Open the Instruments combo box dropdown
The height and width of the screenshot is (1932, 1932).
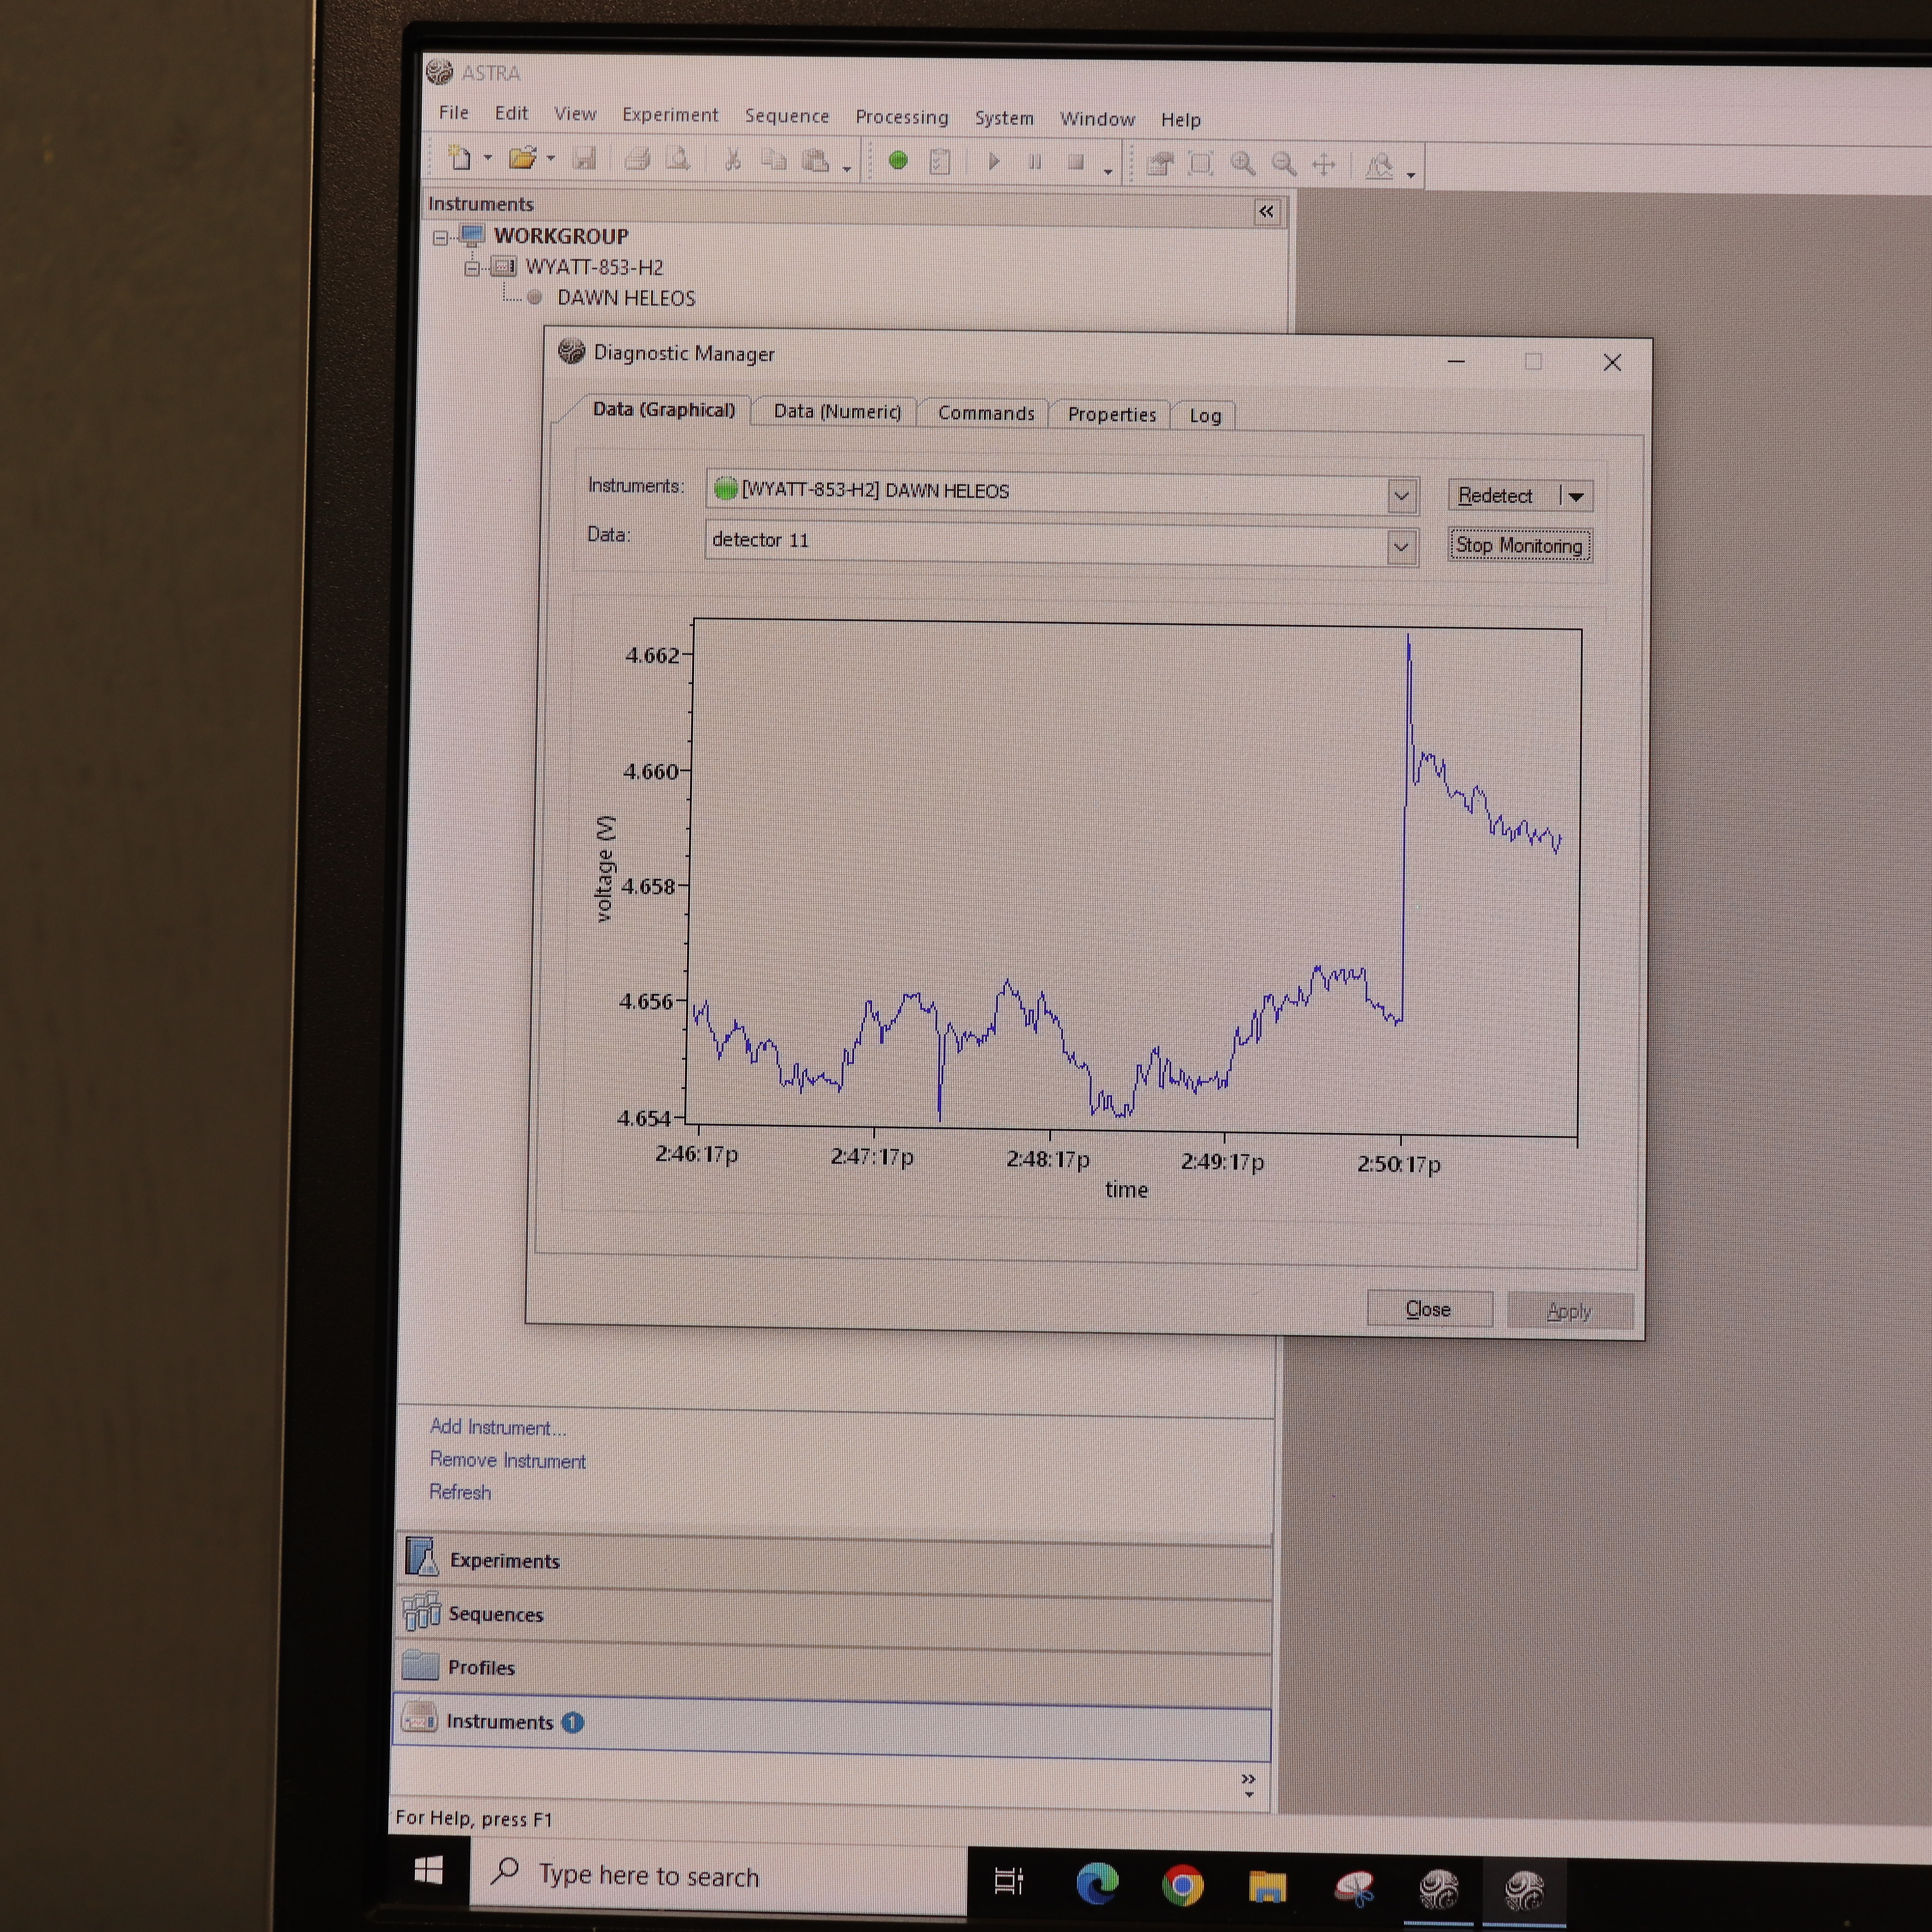(x=1401, y=496)
